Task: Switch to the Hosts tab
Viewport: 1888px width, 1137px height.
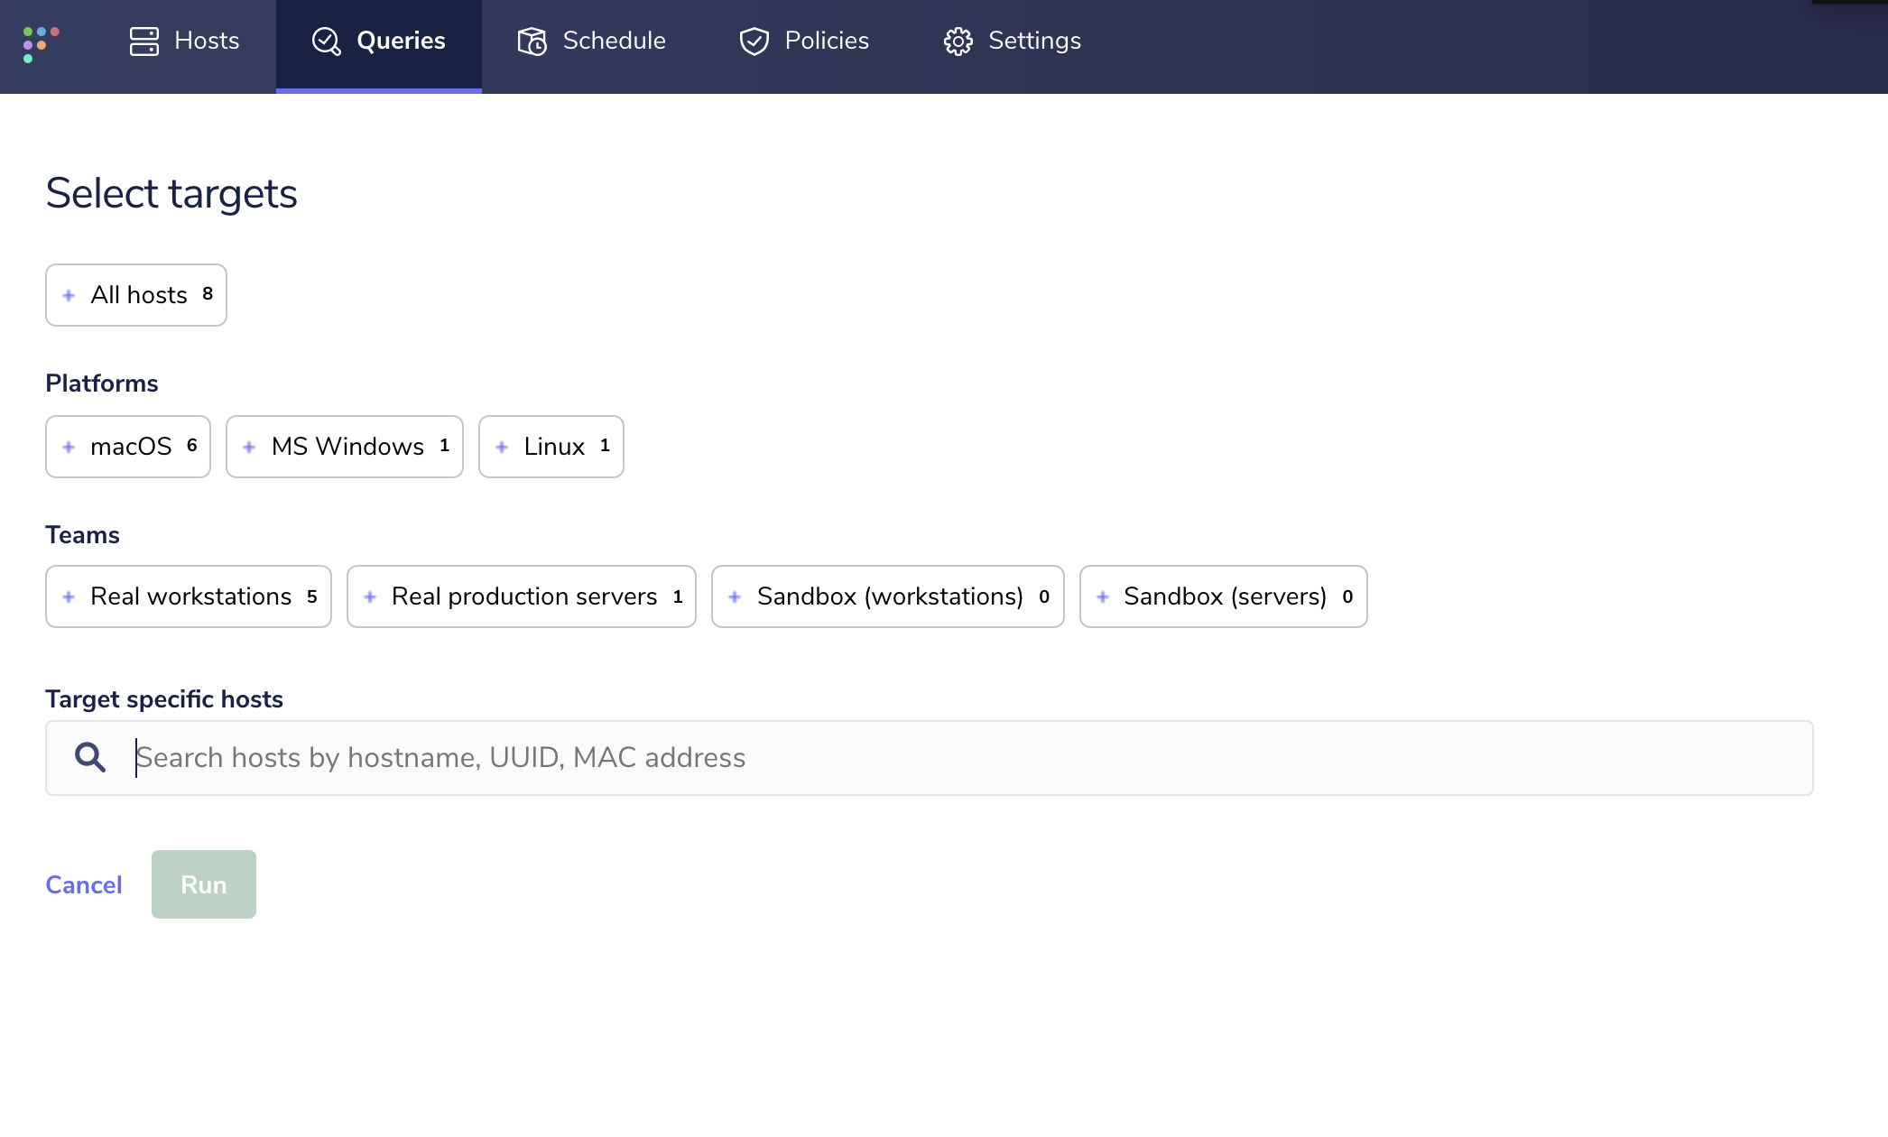Action: tap(183, 42)
